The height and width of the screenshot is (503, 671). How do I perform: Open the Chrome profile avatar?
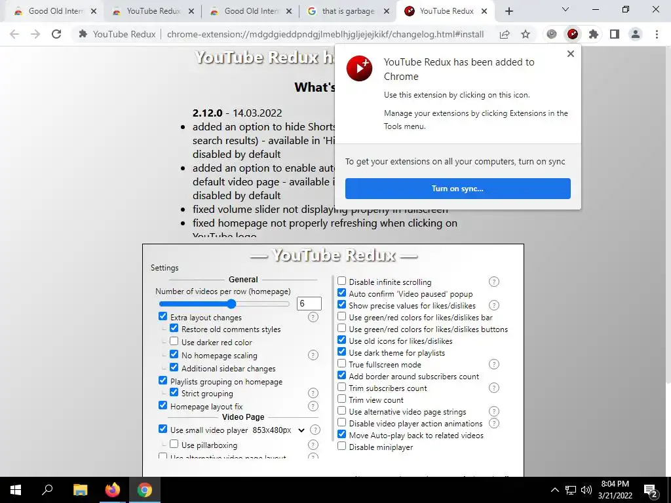(x=636, y=34)
